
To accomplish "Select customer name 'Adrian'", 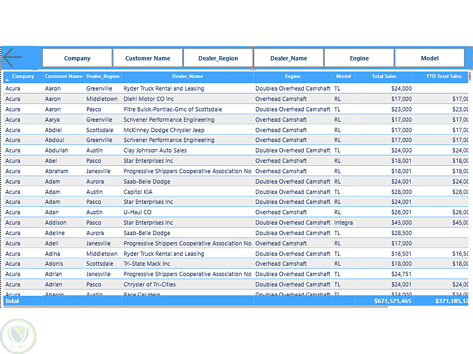I will (x=53, y=274).
